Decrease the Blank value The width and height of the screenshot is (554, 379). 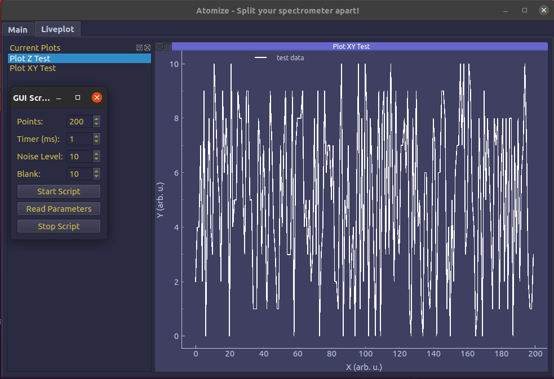point(96,176)
